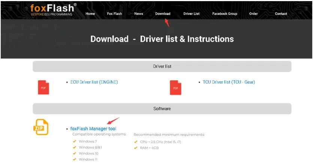Viewport: 313px width, 164px height.
Task: Open the News menu item
Action: click(139, 14)
